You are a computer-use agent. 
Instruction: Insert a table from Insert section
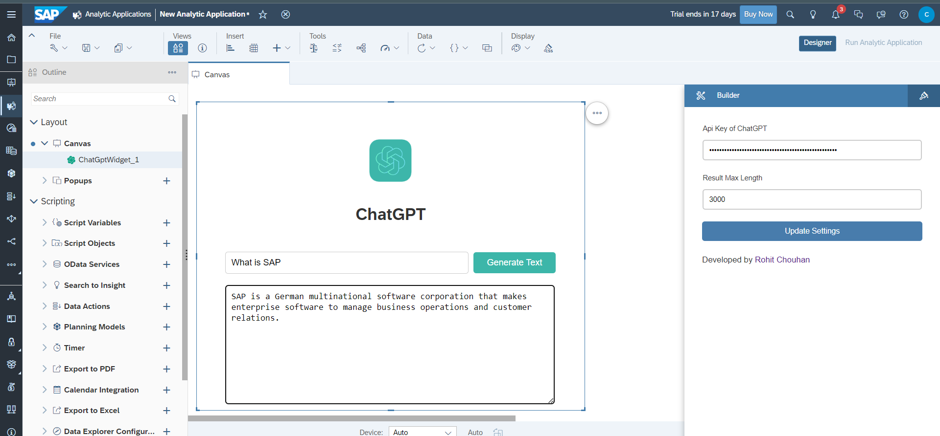254,48
